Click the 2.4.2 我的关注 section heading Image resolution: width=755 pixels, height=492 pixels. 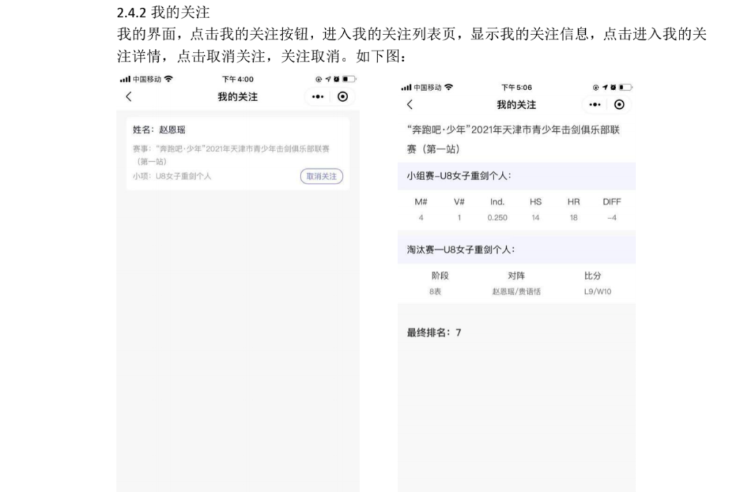point(163,12)
